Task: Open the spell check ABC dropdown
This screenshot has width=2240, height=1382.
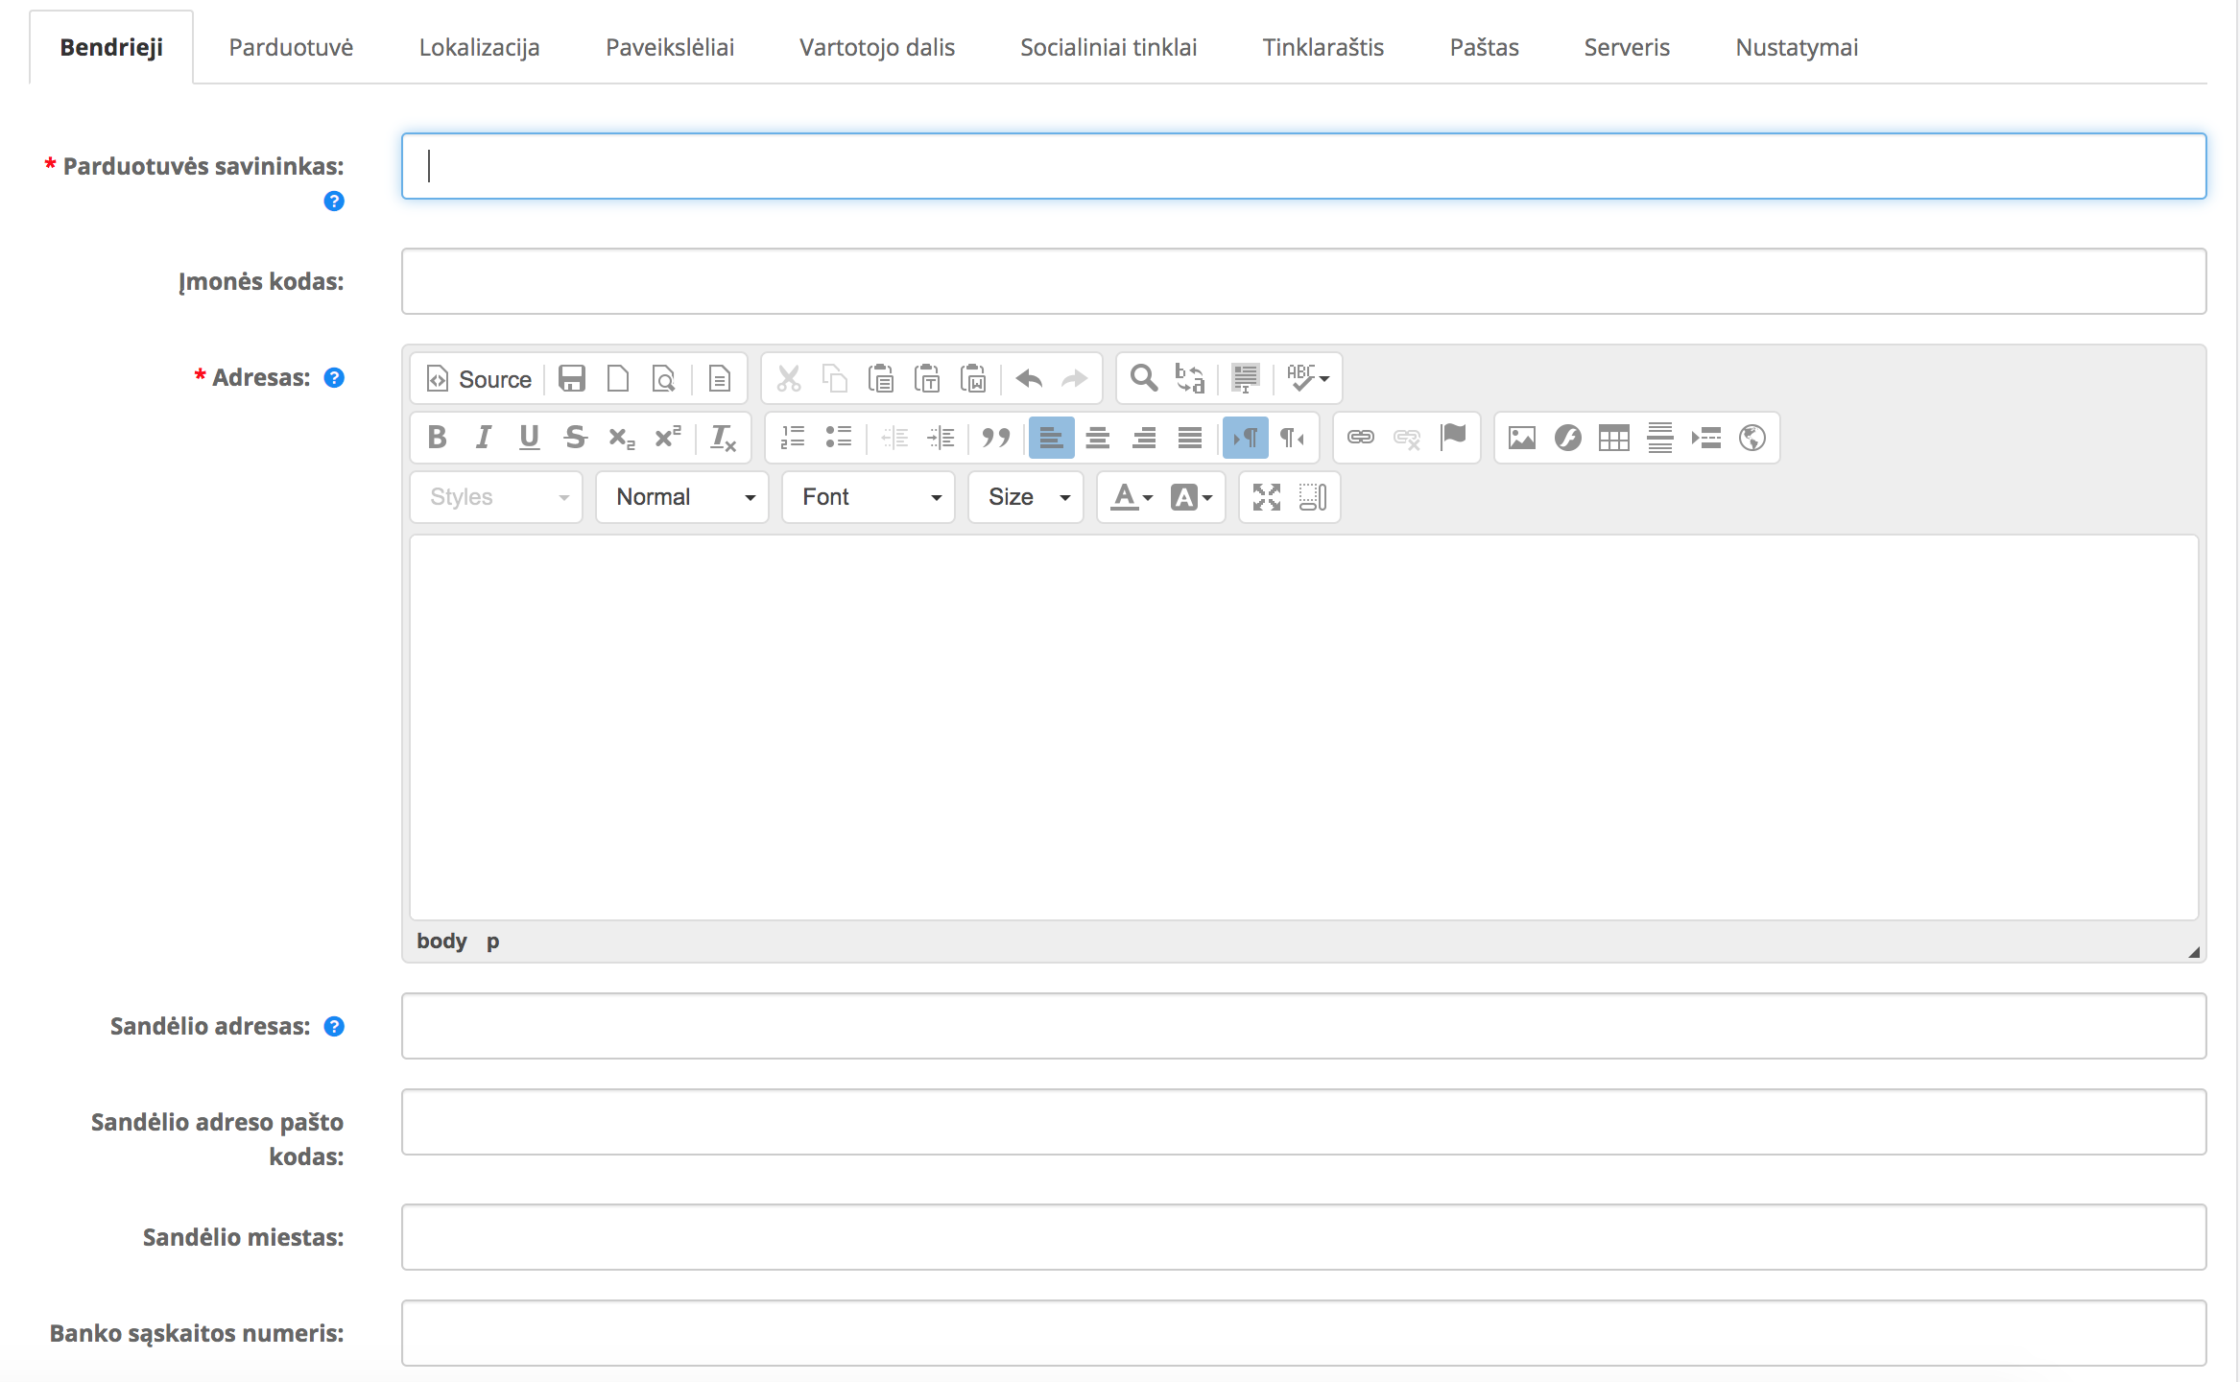Action: tap(1307, 379)
